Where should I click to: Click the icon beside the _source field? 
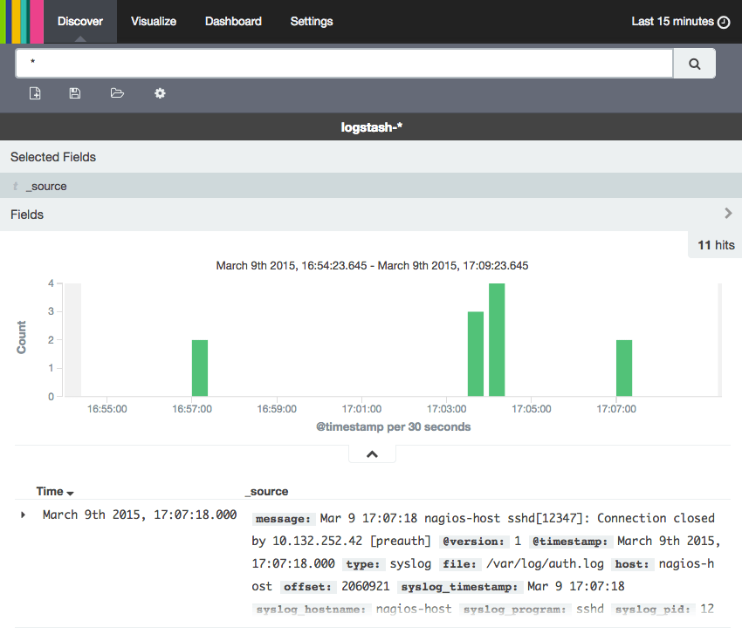point(15,186)
